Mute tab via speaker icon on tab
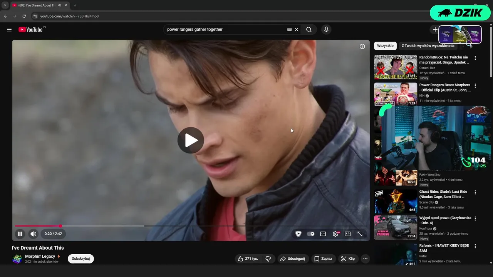The image size is (493, 277). tap(59, 5)
